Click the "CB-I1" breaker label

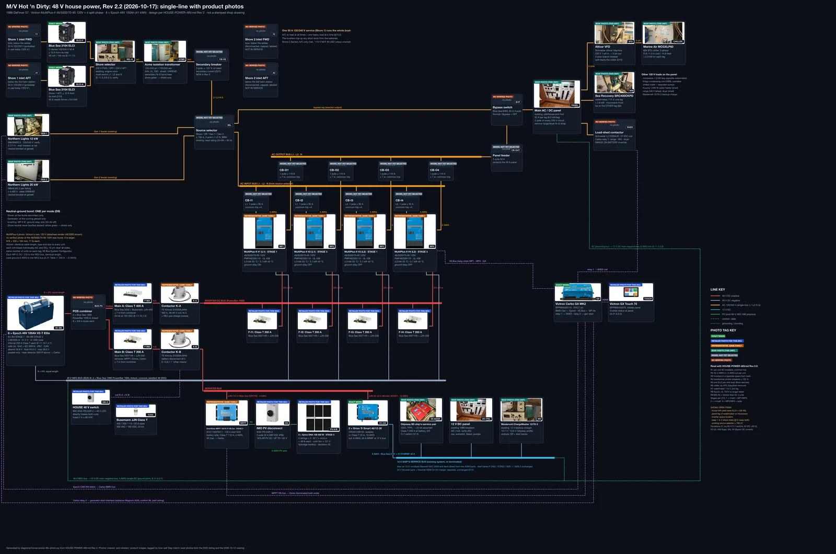pos(249,200)
